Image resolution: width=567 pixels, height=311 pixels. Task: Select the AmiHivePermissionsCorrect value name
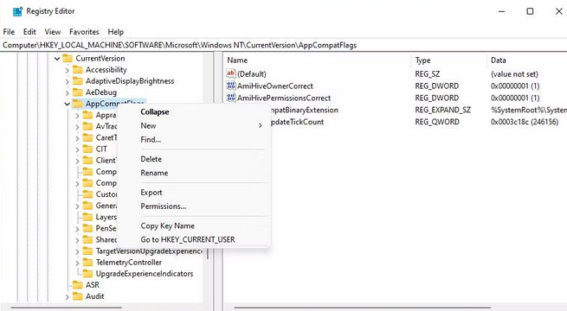[284, 98]
